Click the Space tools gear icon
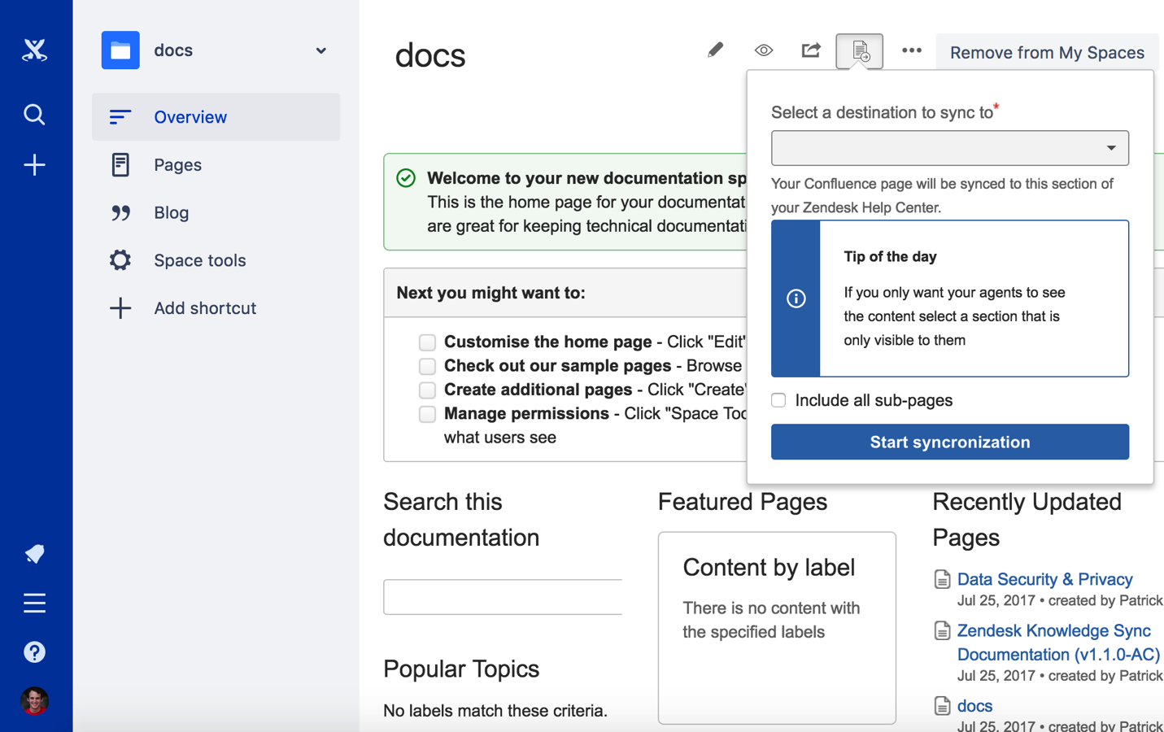The width and height of the screenshot is (1164, 732). click(120, 260)
